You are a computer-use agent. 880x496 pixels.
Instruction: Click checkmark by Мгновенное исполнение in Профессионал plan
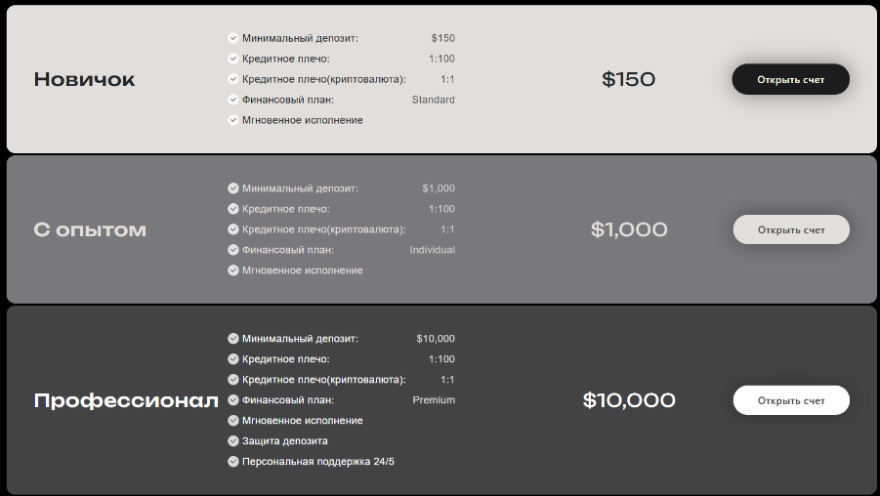point(233,421)
